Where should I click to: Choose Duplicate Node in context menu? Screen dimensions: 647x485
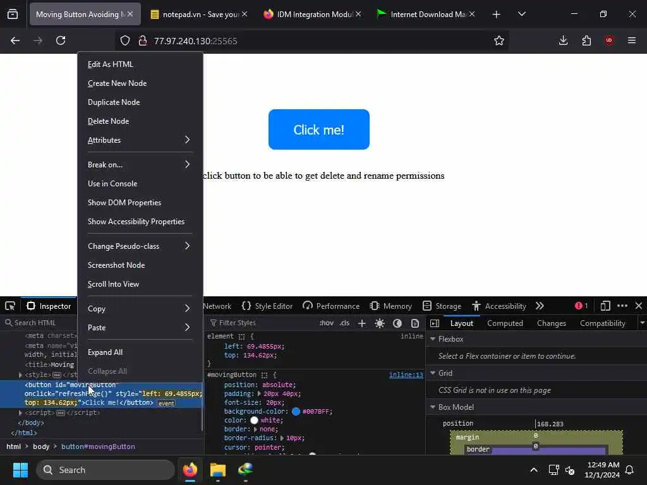pos(140,102)
